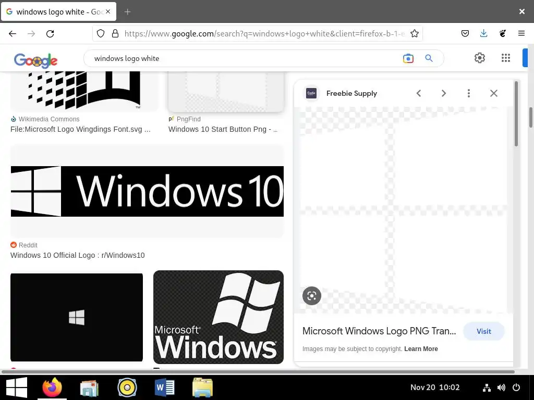Open the Nov 20 10:02 clock

[435, 387]
